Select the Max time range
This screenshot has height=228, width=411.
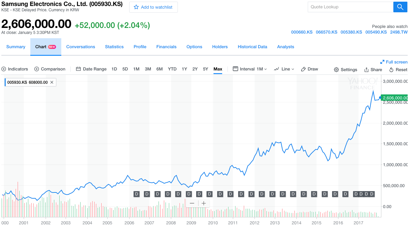tap(218, 69)
